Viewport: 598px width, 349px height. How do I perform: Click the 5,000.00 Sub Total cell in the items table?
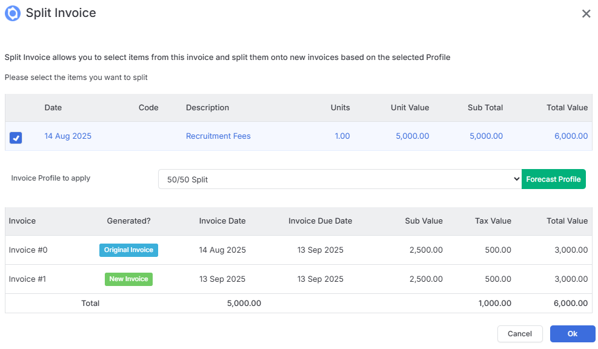point(487,136)
